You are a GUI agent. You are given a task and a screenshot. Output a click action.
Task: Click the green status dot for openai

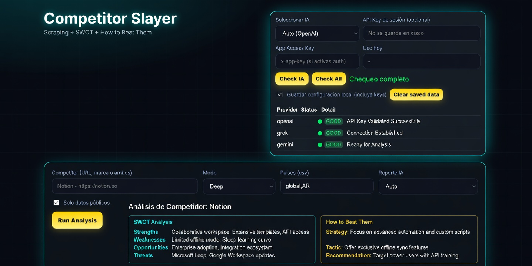pos(320,122)
